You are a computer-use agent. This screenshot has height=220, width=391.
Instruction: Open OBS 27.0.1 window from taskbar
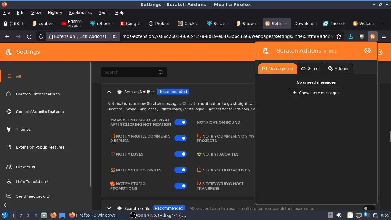pos(158,215)
